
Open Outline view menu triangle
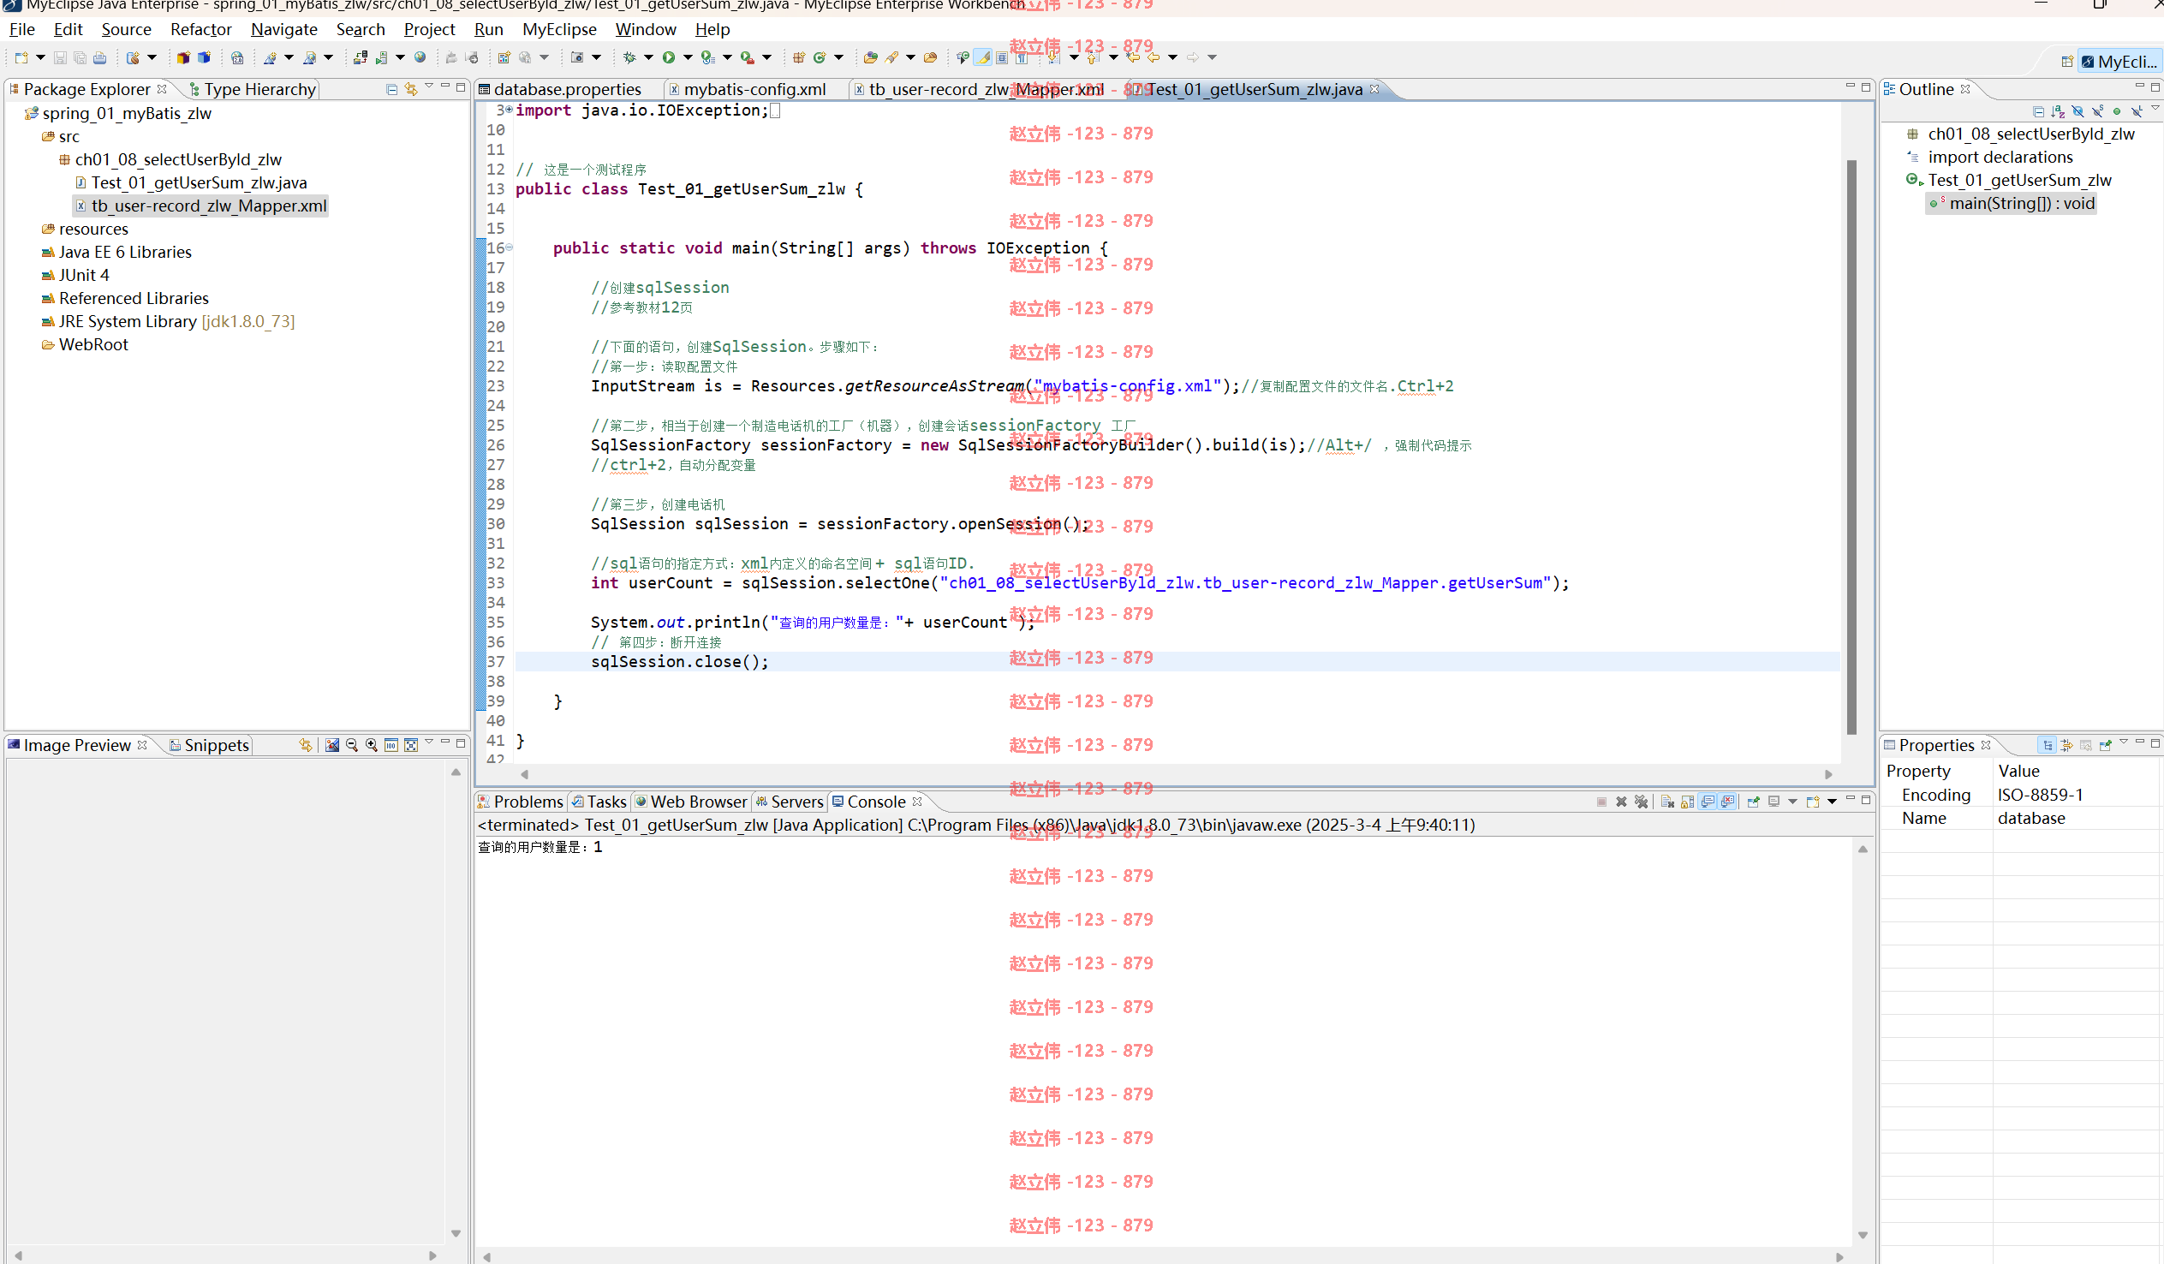click(x=2155, y=109)
